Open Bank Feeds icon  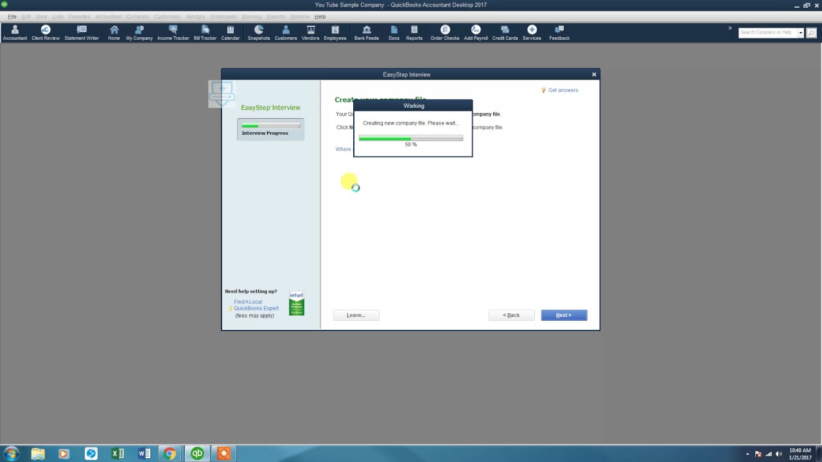[367, 33]
